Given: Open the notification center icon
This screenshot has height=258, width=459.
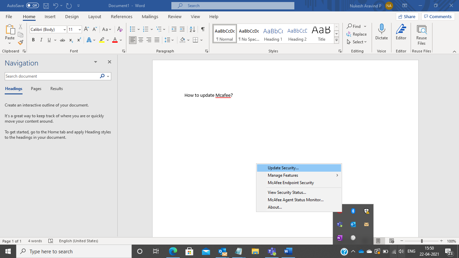Looking at the screenshot, I should 449,251.
